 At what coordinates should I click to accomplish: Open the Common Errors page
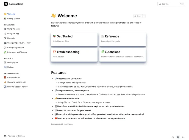[x=14, y=77]
